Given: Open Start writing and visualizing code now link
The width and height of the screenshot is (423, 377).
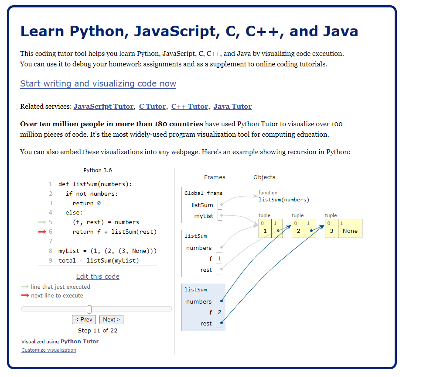Looking at the screenshot, I should click(98, 84).
